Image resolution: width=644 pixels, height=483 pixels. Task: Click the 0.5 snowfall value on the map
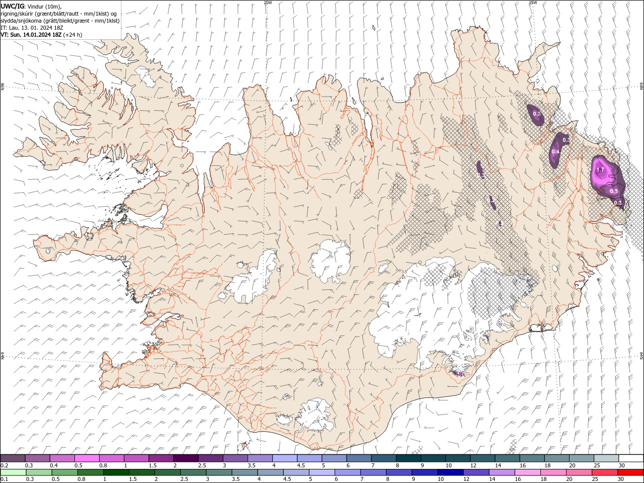click(614, 191)
